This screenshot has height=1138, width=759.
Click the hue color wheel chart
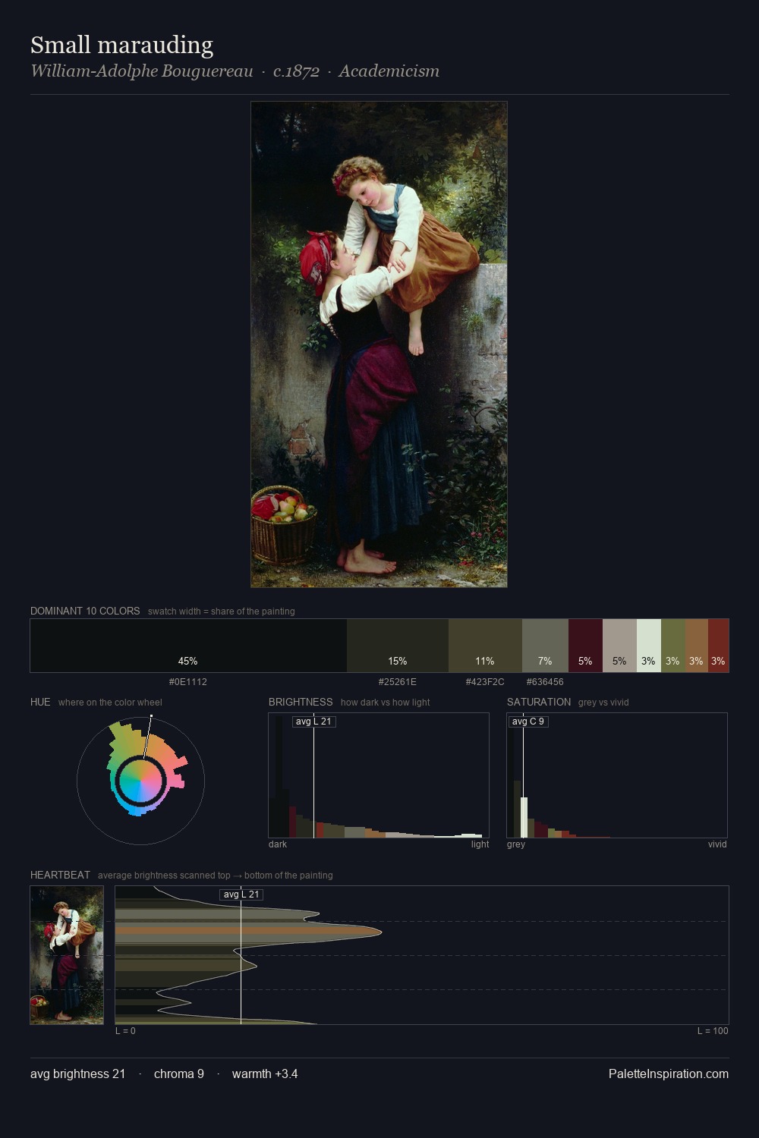[x=140, y=780]
